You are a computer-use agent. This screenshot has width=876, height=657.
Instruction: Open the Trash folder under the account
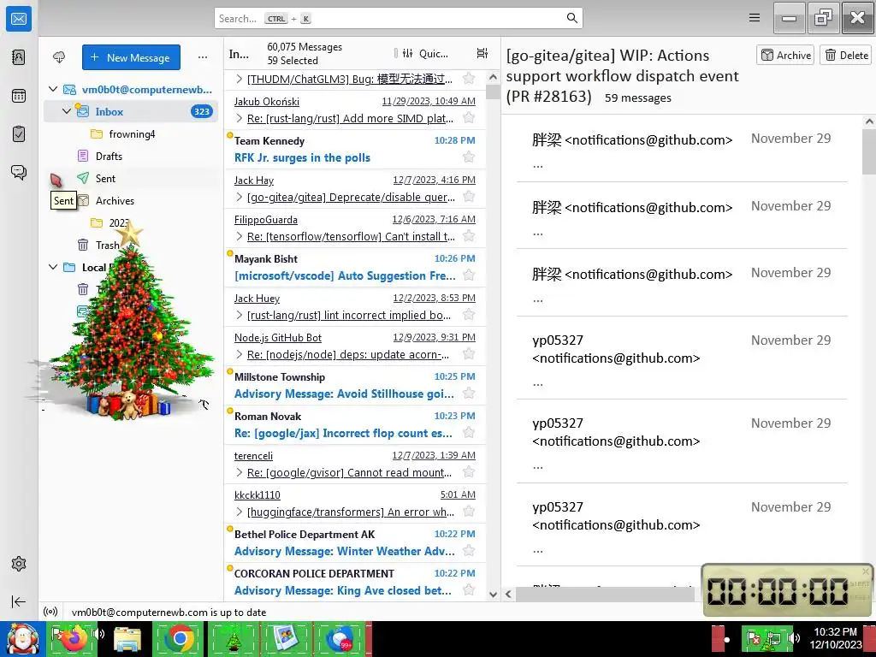[x=131, y=245]
